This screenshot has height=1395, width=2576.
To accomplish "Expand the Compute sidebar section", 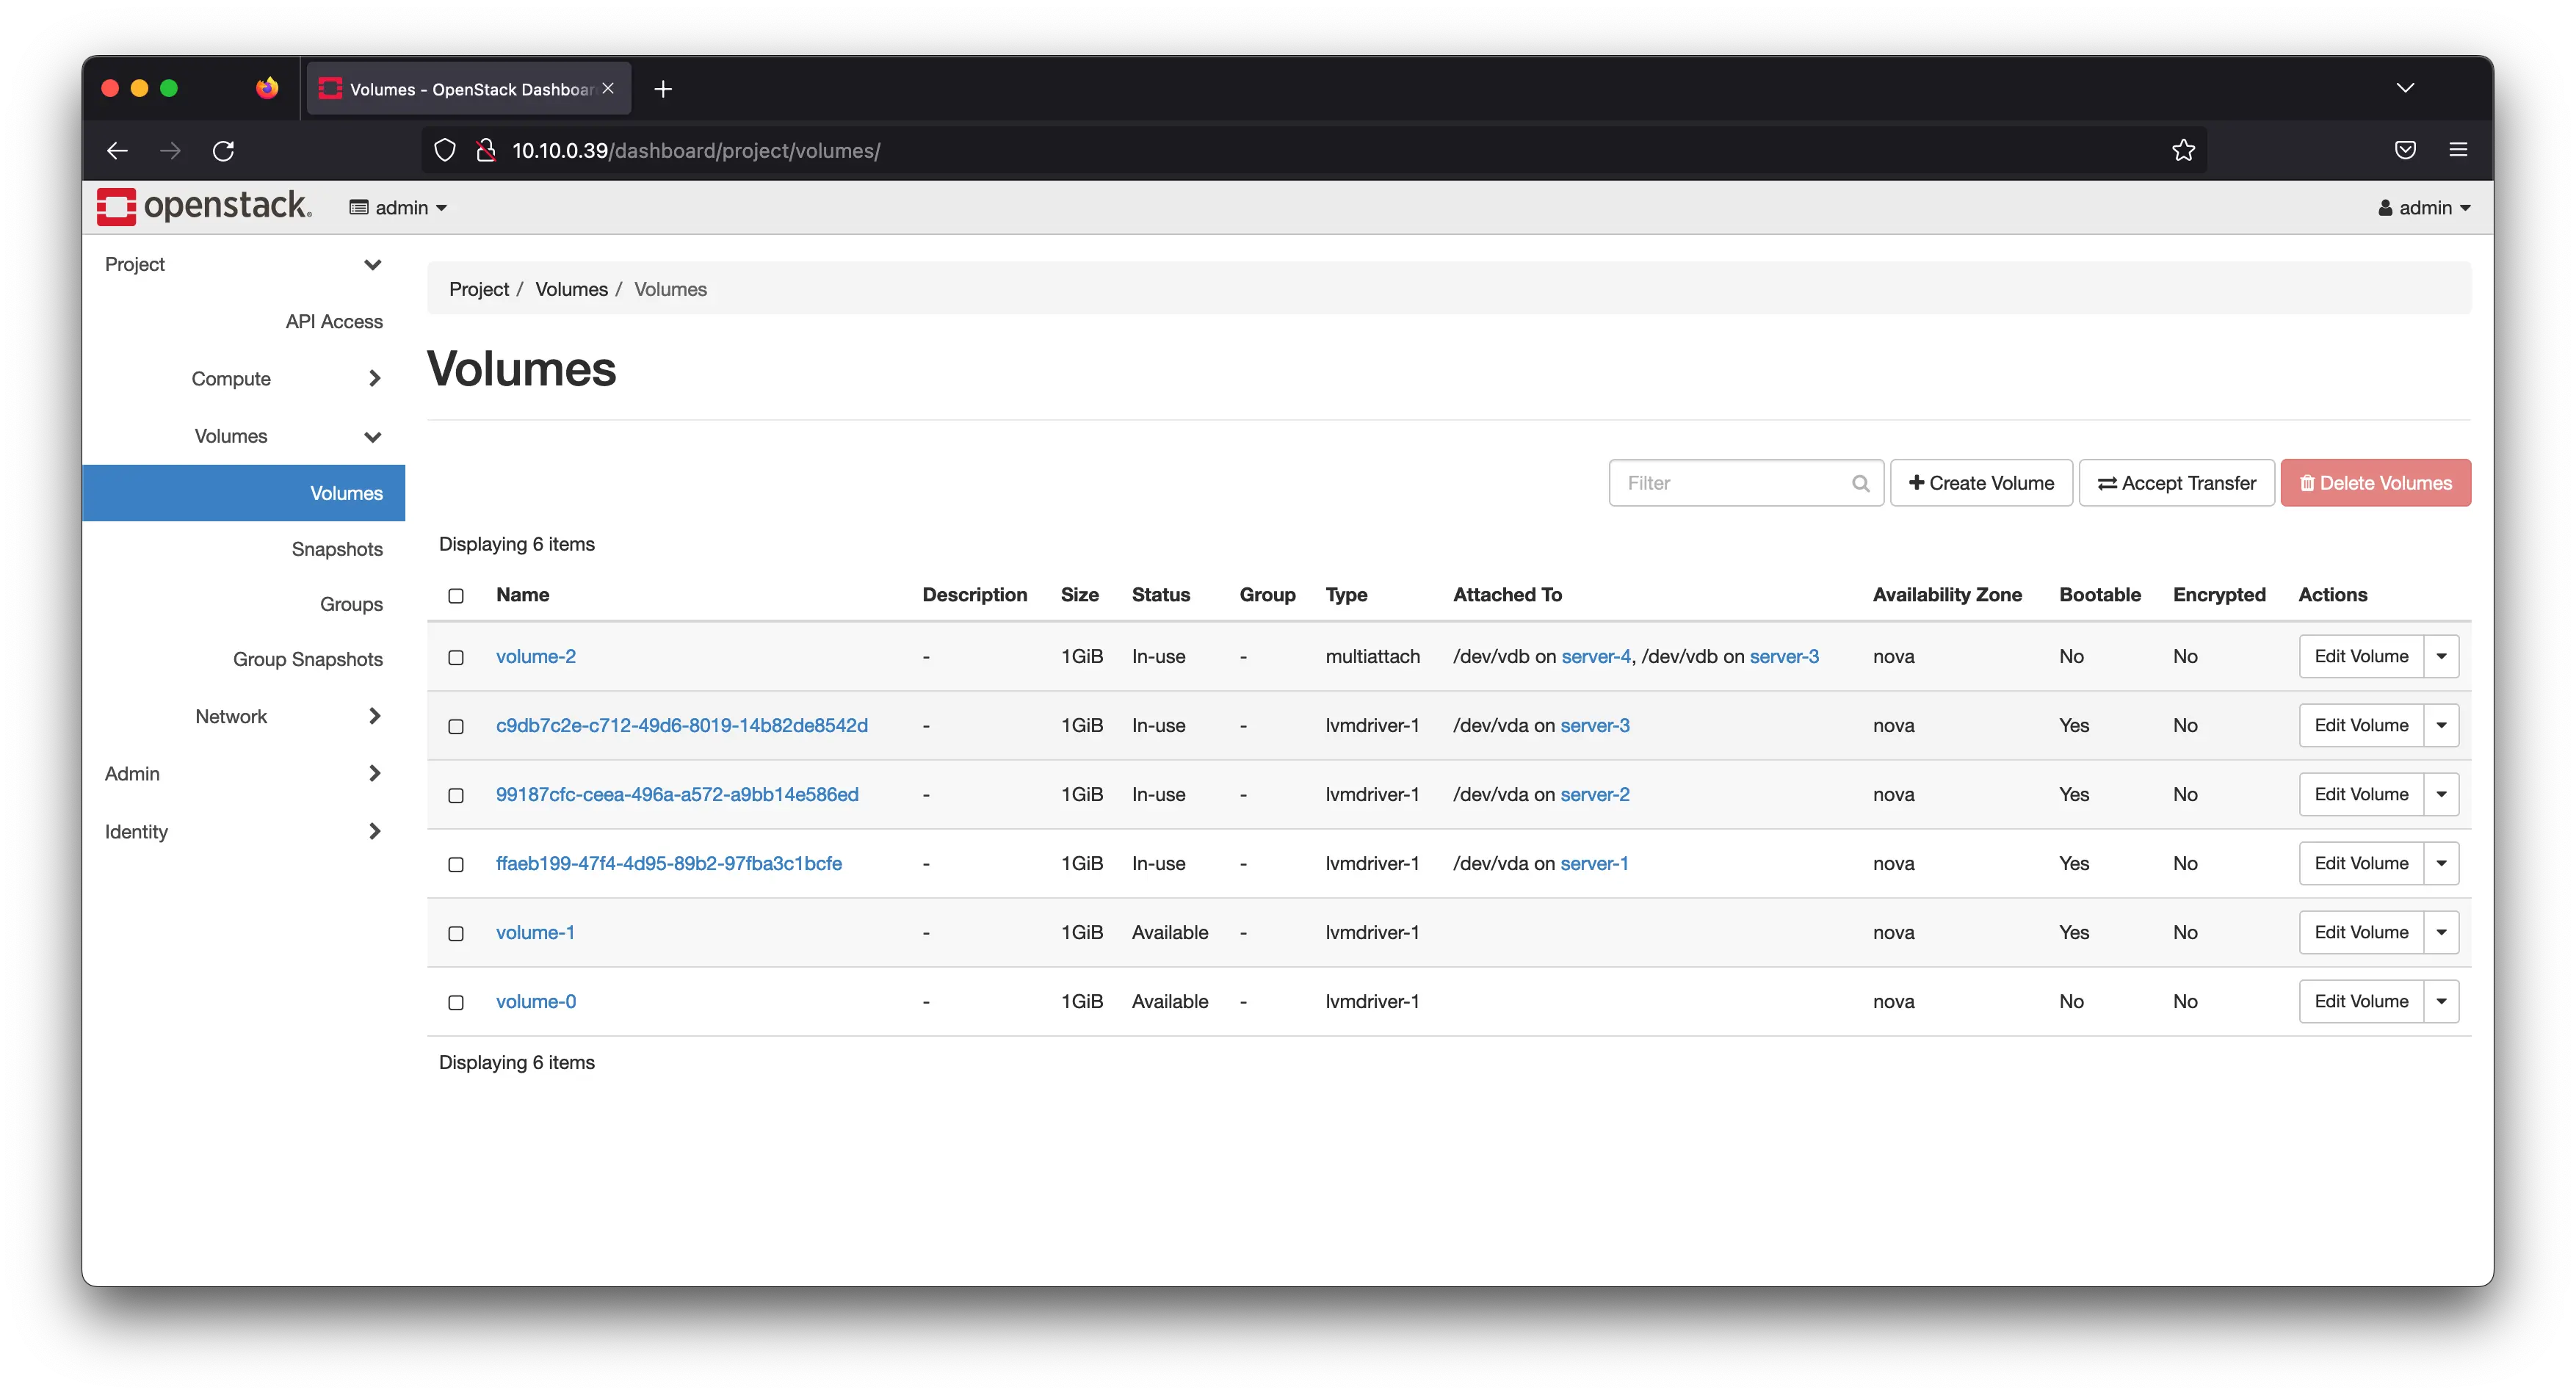I will tap(243, 378).
